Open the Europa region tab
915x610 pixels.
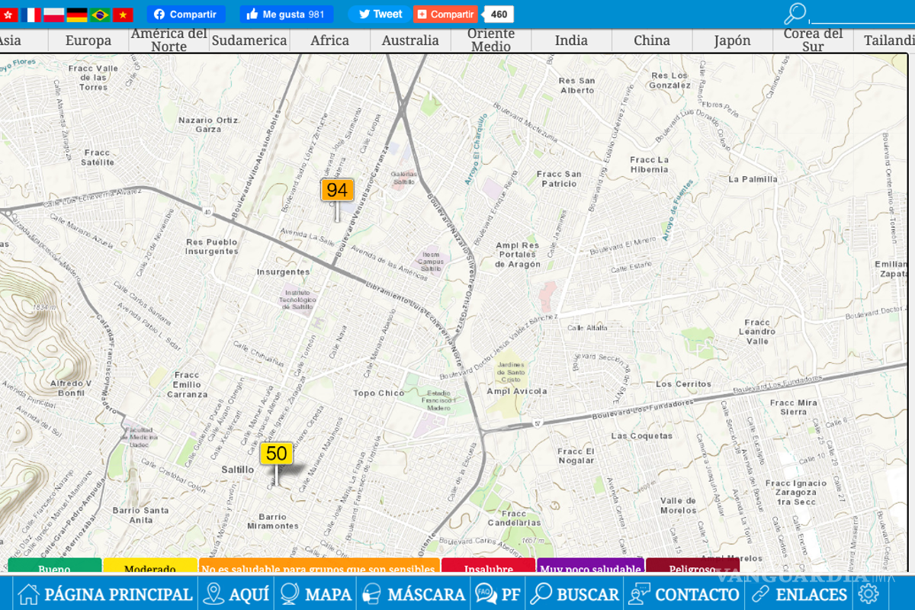pos(88,40)
